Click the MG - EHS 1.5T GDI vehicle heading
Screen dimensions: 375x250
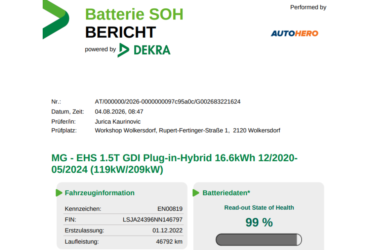pyautogui.click(x=174, y=164)
